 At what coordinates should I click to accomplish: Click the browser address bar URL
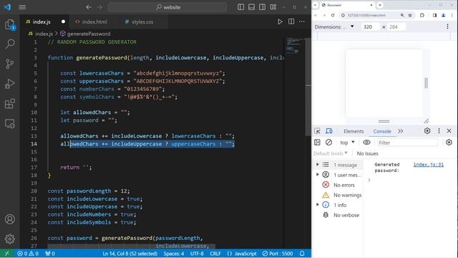366,15
